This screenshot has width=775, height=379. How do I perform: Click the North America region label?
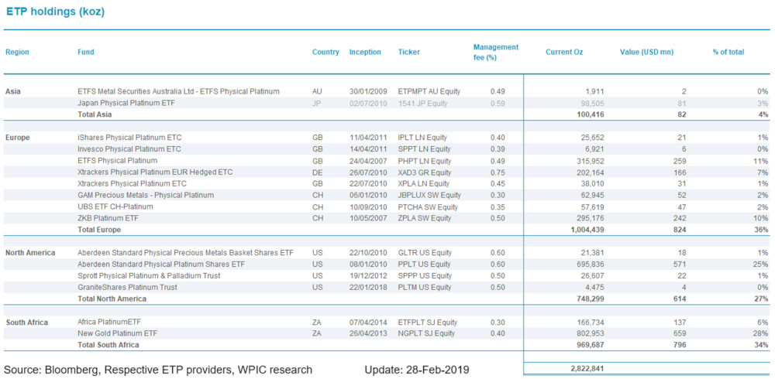[30, 253]
